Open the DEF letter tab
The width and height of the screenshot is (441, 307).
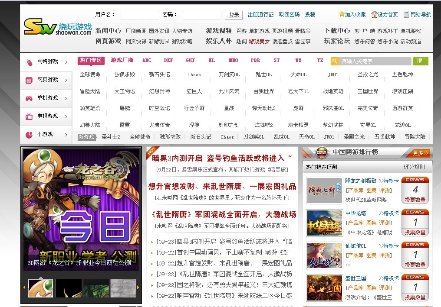(x=168, y=60)
